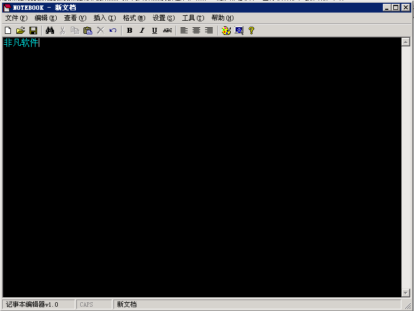Click the NOTEBOOK app icon in title bar

tap(8, 8)
